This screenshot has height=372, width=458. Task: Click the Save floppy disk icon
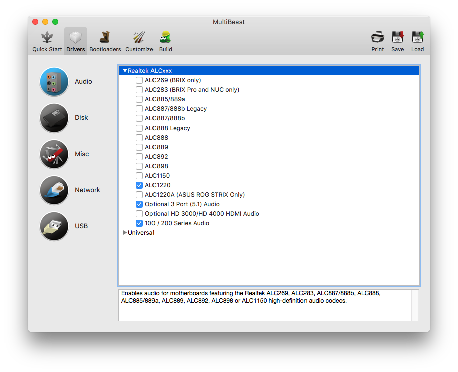click(x=398, y=38)
